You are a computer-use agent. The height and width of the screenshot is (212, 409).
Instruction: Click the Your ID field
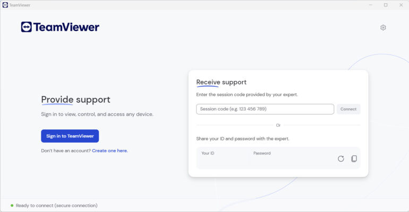(x=223, y=158)
